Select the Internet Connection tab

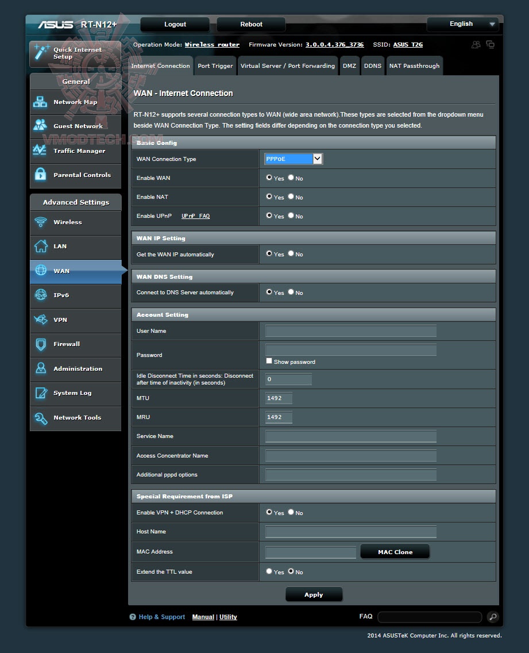[x=161, y=66]
